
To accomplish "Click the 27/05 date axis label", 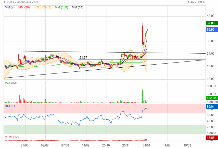I will tap(25, 145).
